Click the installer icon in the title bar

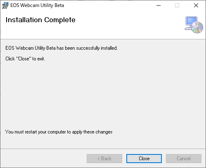coord(5,5)
